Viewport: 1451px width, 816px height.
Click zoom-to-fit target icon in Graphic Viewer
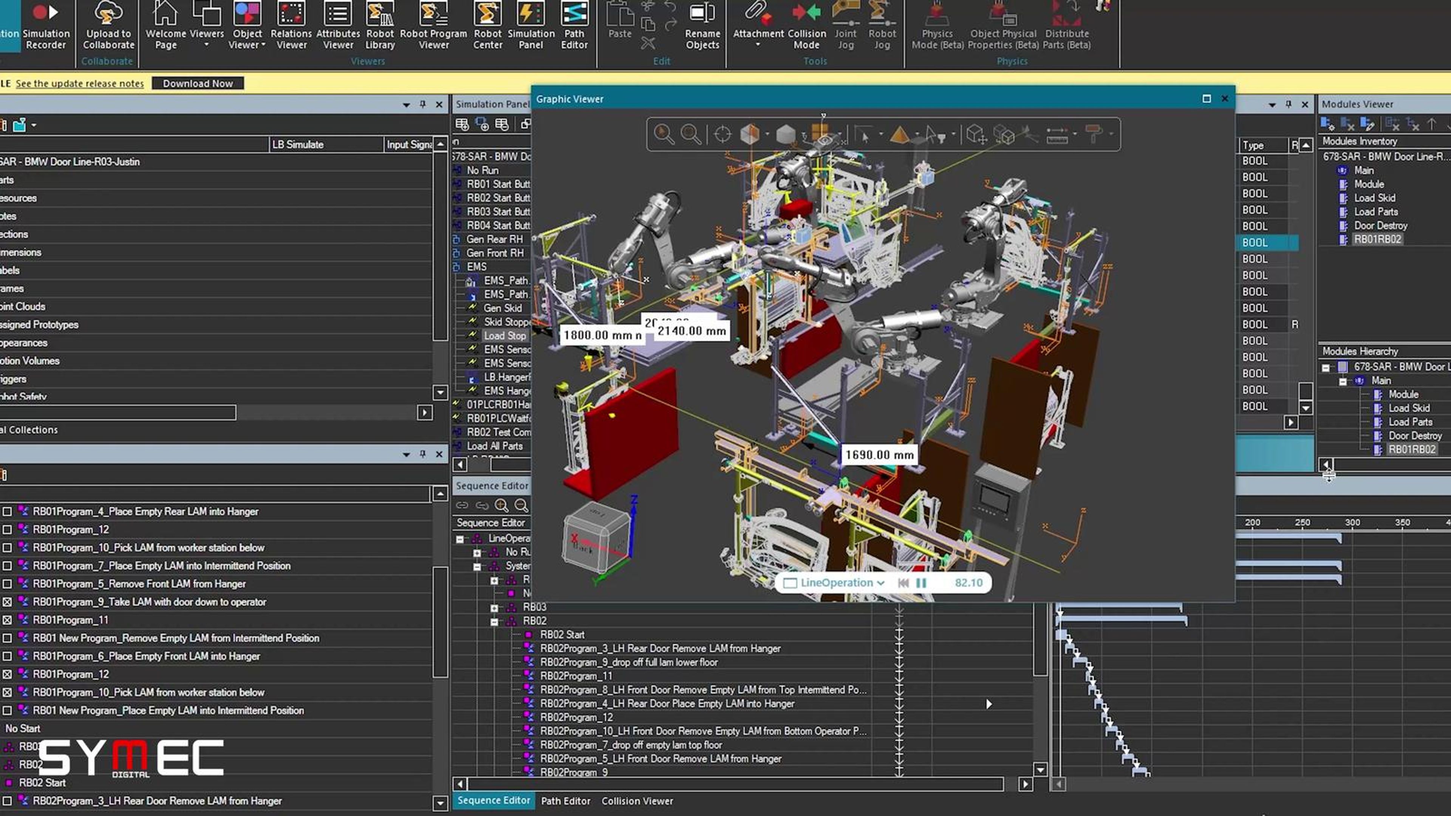point(722,134)
